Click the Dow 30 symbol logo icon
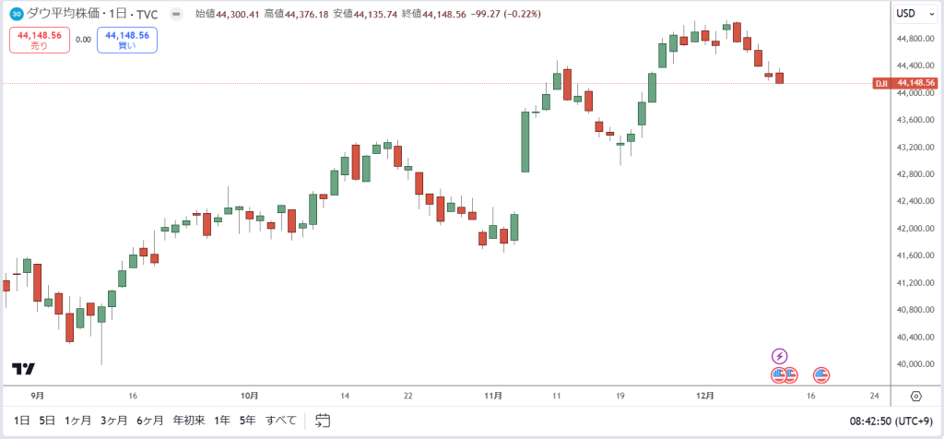 pyautogui.click(x=18, y=14)
